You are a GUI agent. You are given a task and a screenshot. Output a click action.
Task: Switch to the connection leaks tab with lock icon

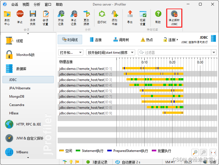point(170,40)
